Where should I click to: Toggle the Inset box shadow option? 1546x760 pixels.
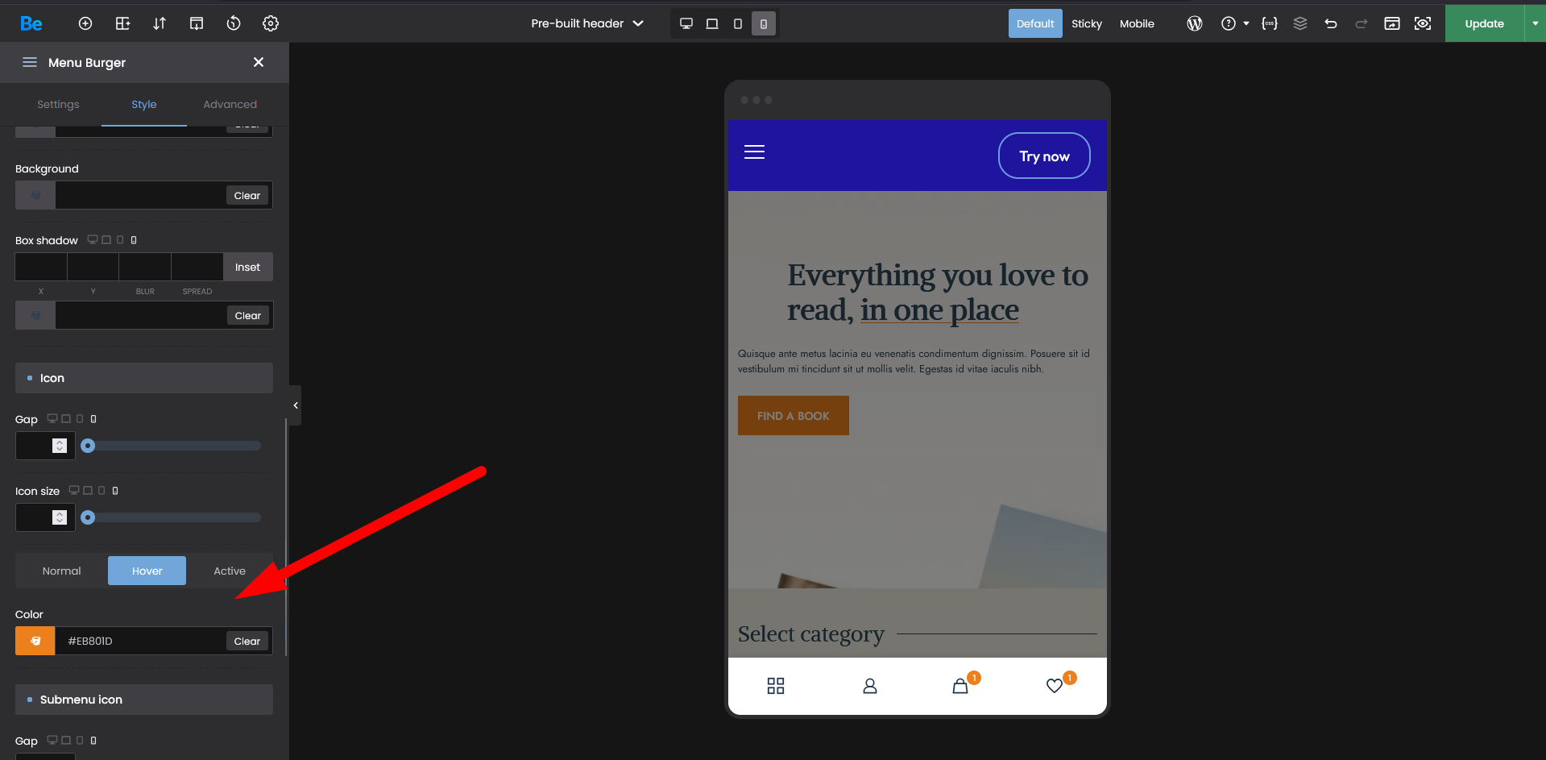pos(247,267)
